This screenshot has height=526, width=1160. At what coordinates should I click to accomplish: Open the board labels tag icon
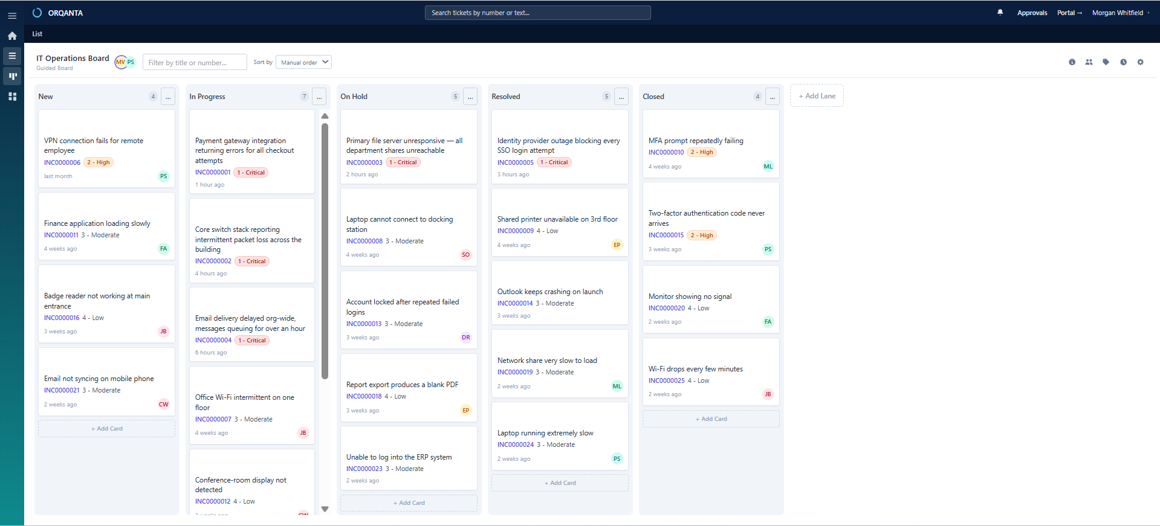pyautogui.click(x=1106, y=62)
